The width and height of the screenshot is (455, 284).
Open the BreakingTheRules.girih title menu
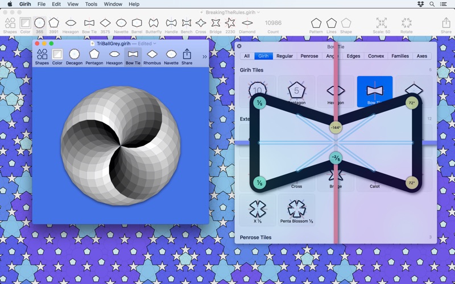pos(230,12)
